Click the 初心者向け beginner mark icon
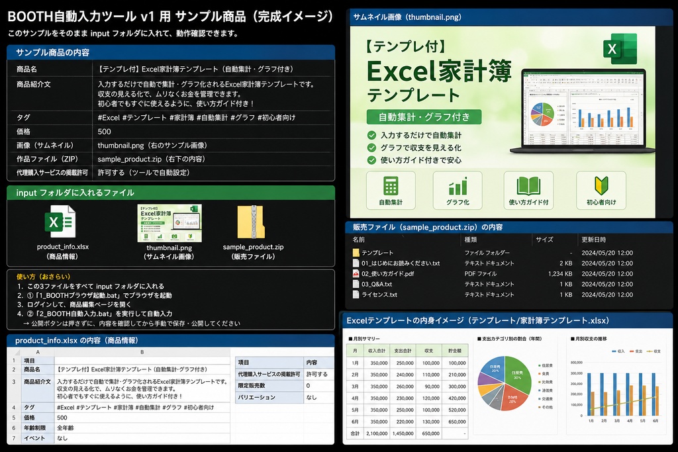 coord(601,186)
